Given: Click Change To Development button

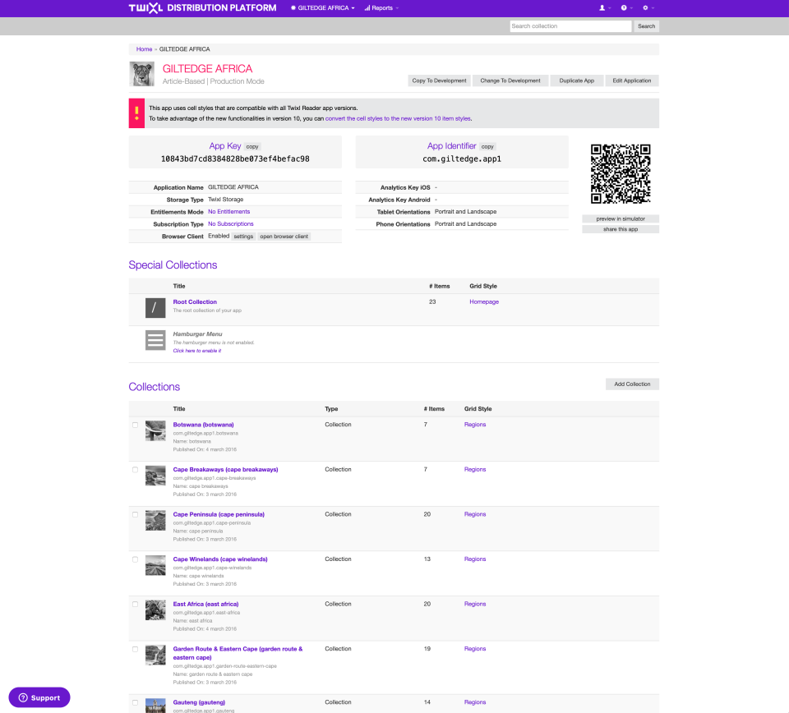Looking at the screenshot, I should [x=510, y=80].
